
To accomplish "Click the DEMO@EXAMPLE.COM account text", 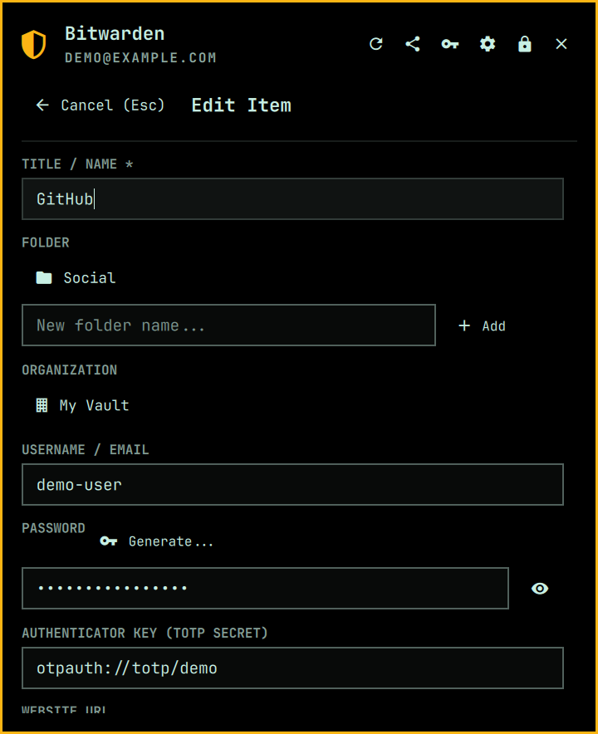I will pyautogui.click(x=140, y=58).
